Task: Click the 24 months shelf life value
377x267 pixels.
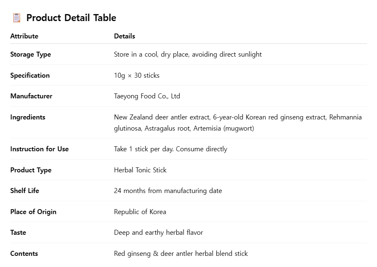Action: tap(168, 191)
